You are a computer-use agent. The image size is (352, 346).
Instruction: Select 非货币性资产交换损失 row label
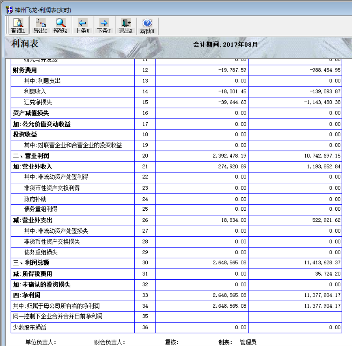click(x=52, y=242)
